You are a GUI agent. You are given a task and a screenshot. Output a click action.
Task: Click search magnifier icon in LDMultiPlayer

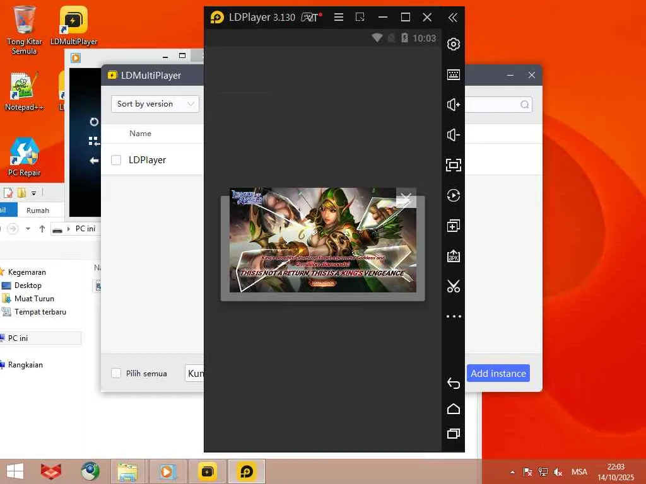[x=524, y=105]
